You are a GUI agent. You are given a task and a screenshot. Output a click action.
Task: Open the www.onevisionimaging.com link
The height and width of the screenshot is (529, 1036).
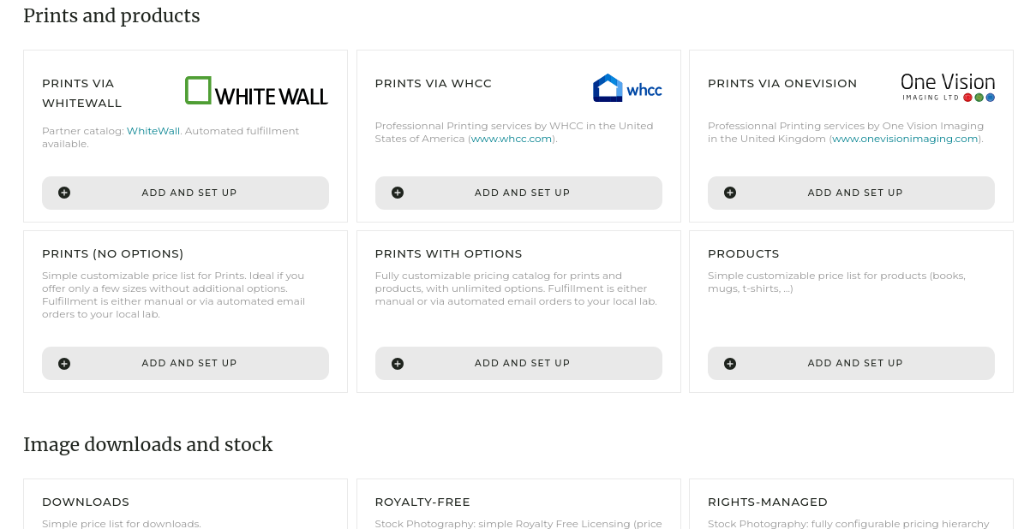click(x=904, y=139)
